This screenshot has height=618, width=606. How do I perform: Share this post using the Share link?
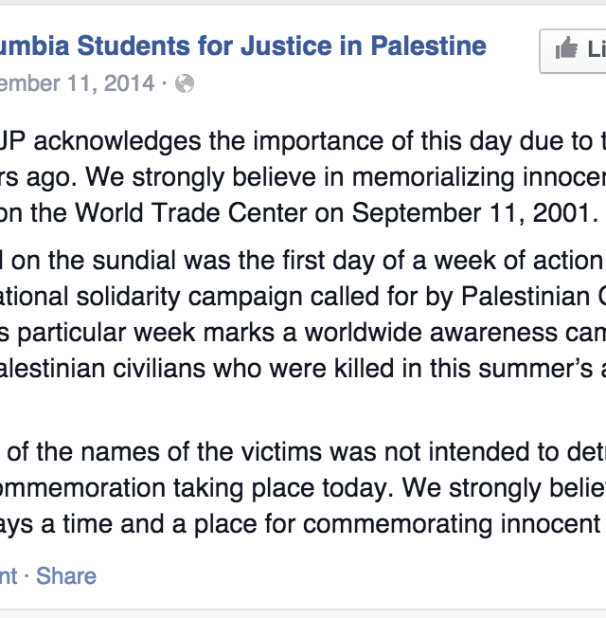[x=66, y=576]
